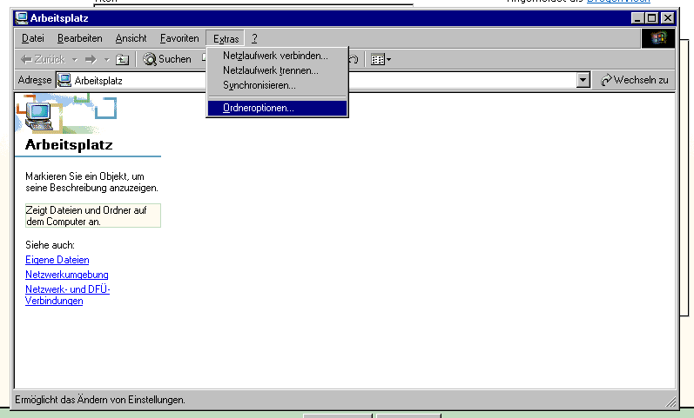
Task: Select Netzlaufwerk trennen menu entry
Action: tap(270, 70)
